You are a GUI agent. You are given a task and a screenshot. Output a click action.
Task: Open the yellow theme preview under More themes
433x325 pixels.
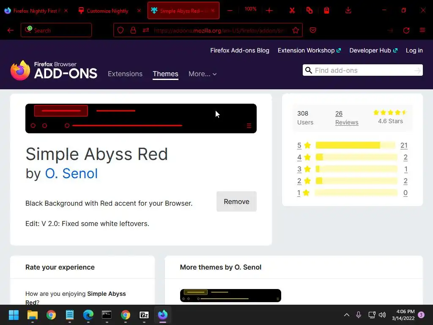point(230,295)
